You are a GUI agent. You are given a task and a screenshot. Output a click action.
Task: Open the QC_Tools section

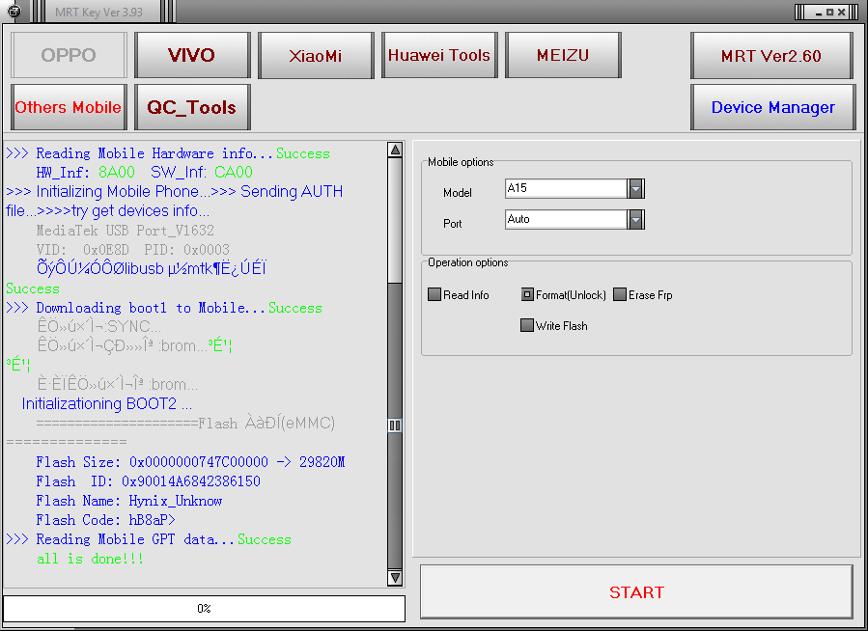click(x=192, y=107)
